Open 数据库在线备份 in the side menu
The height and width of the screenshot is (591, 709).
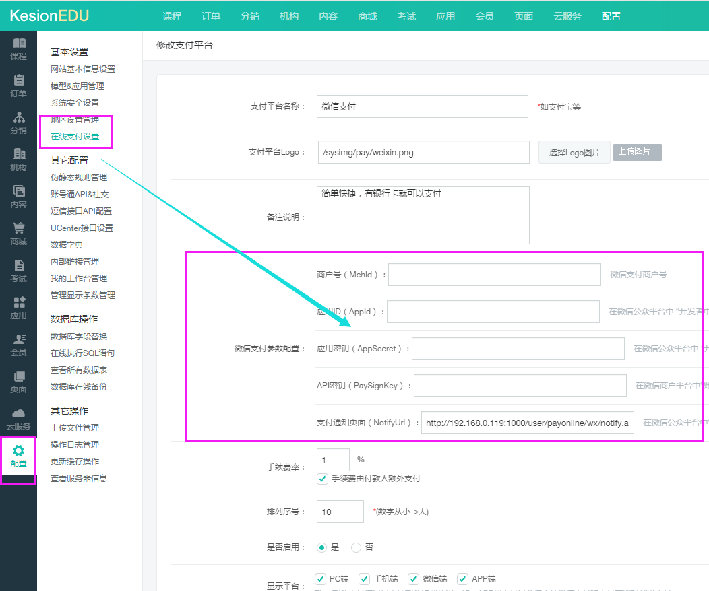(79, 387)
